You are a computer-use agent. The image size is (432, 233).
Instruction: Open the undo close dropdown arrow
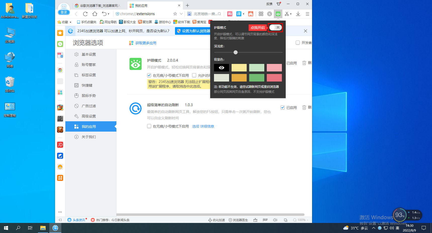coord(109,14)
